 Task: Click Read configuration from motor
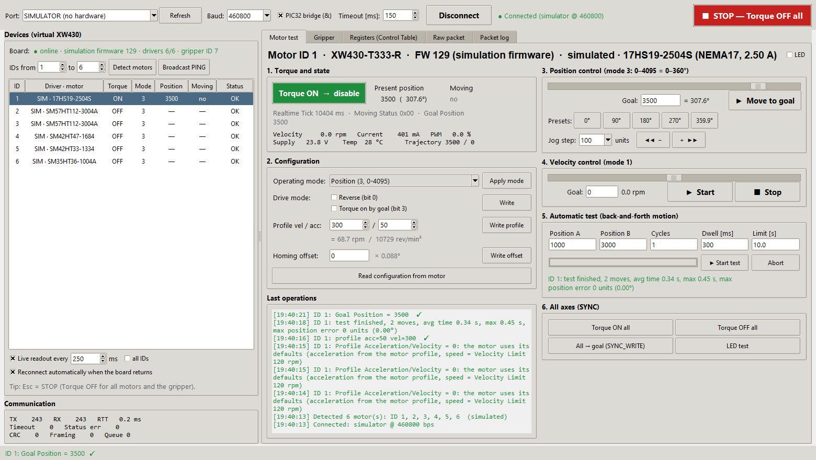(402, 276)
